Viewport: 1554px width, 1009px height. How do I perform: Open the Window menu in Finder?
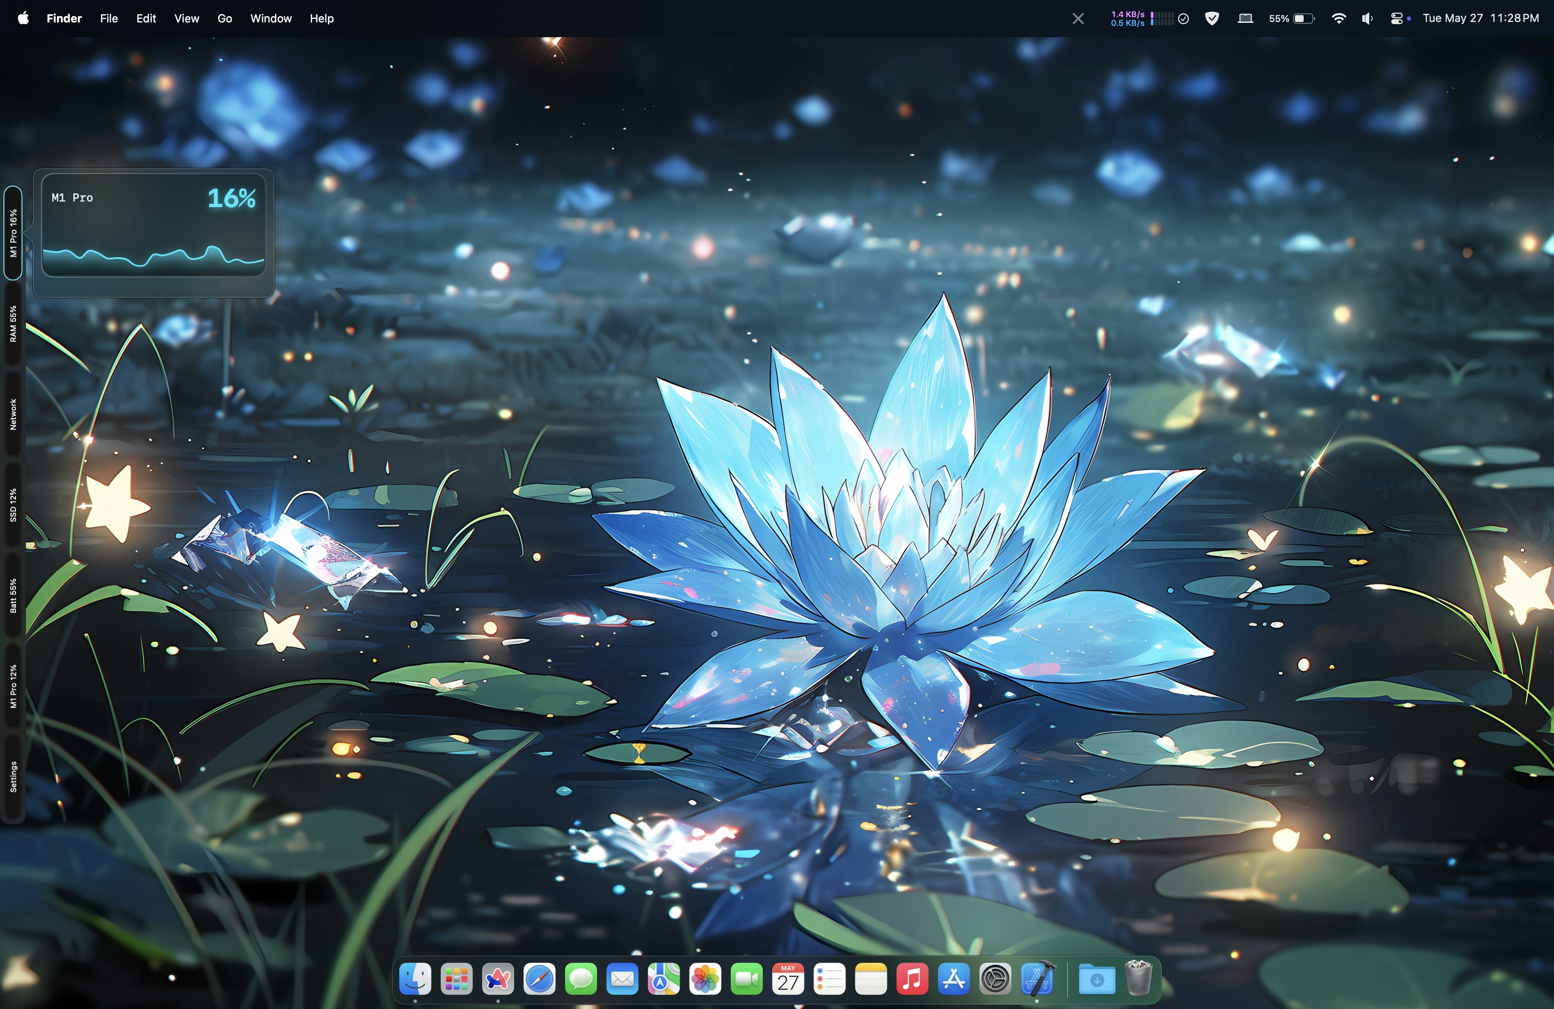270,18
